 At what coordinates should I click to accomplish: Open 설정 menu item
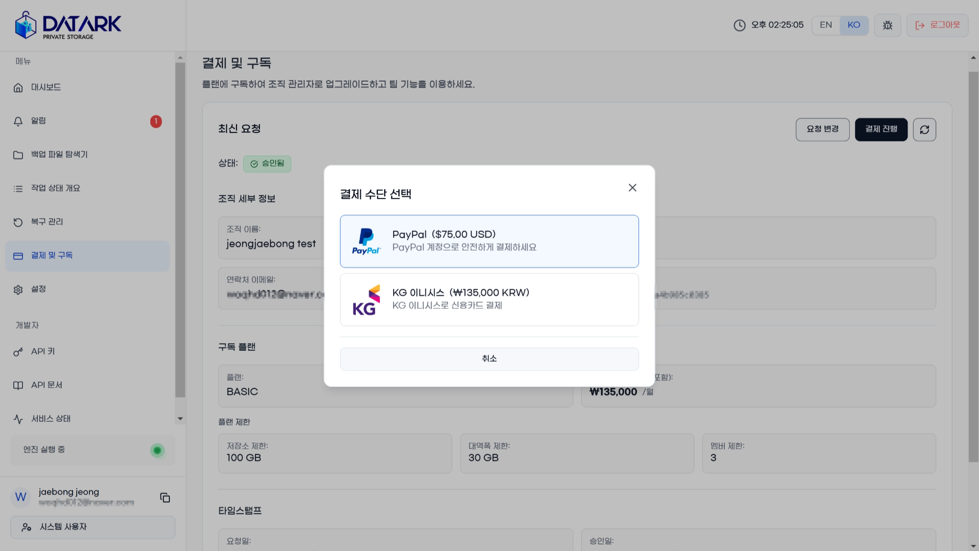87,290
